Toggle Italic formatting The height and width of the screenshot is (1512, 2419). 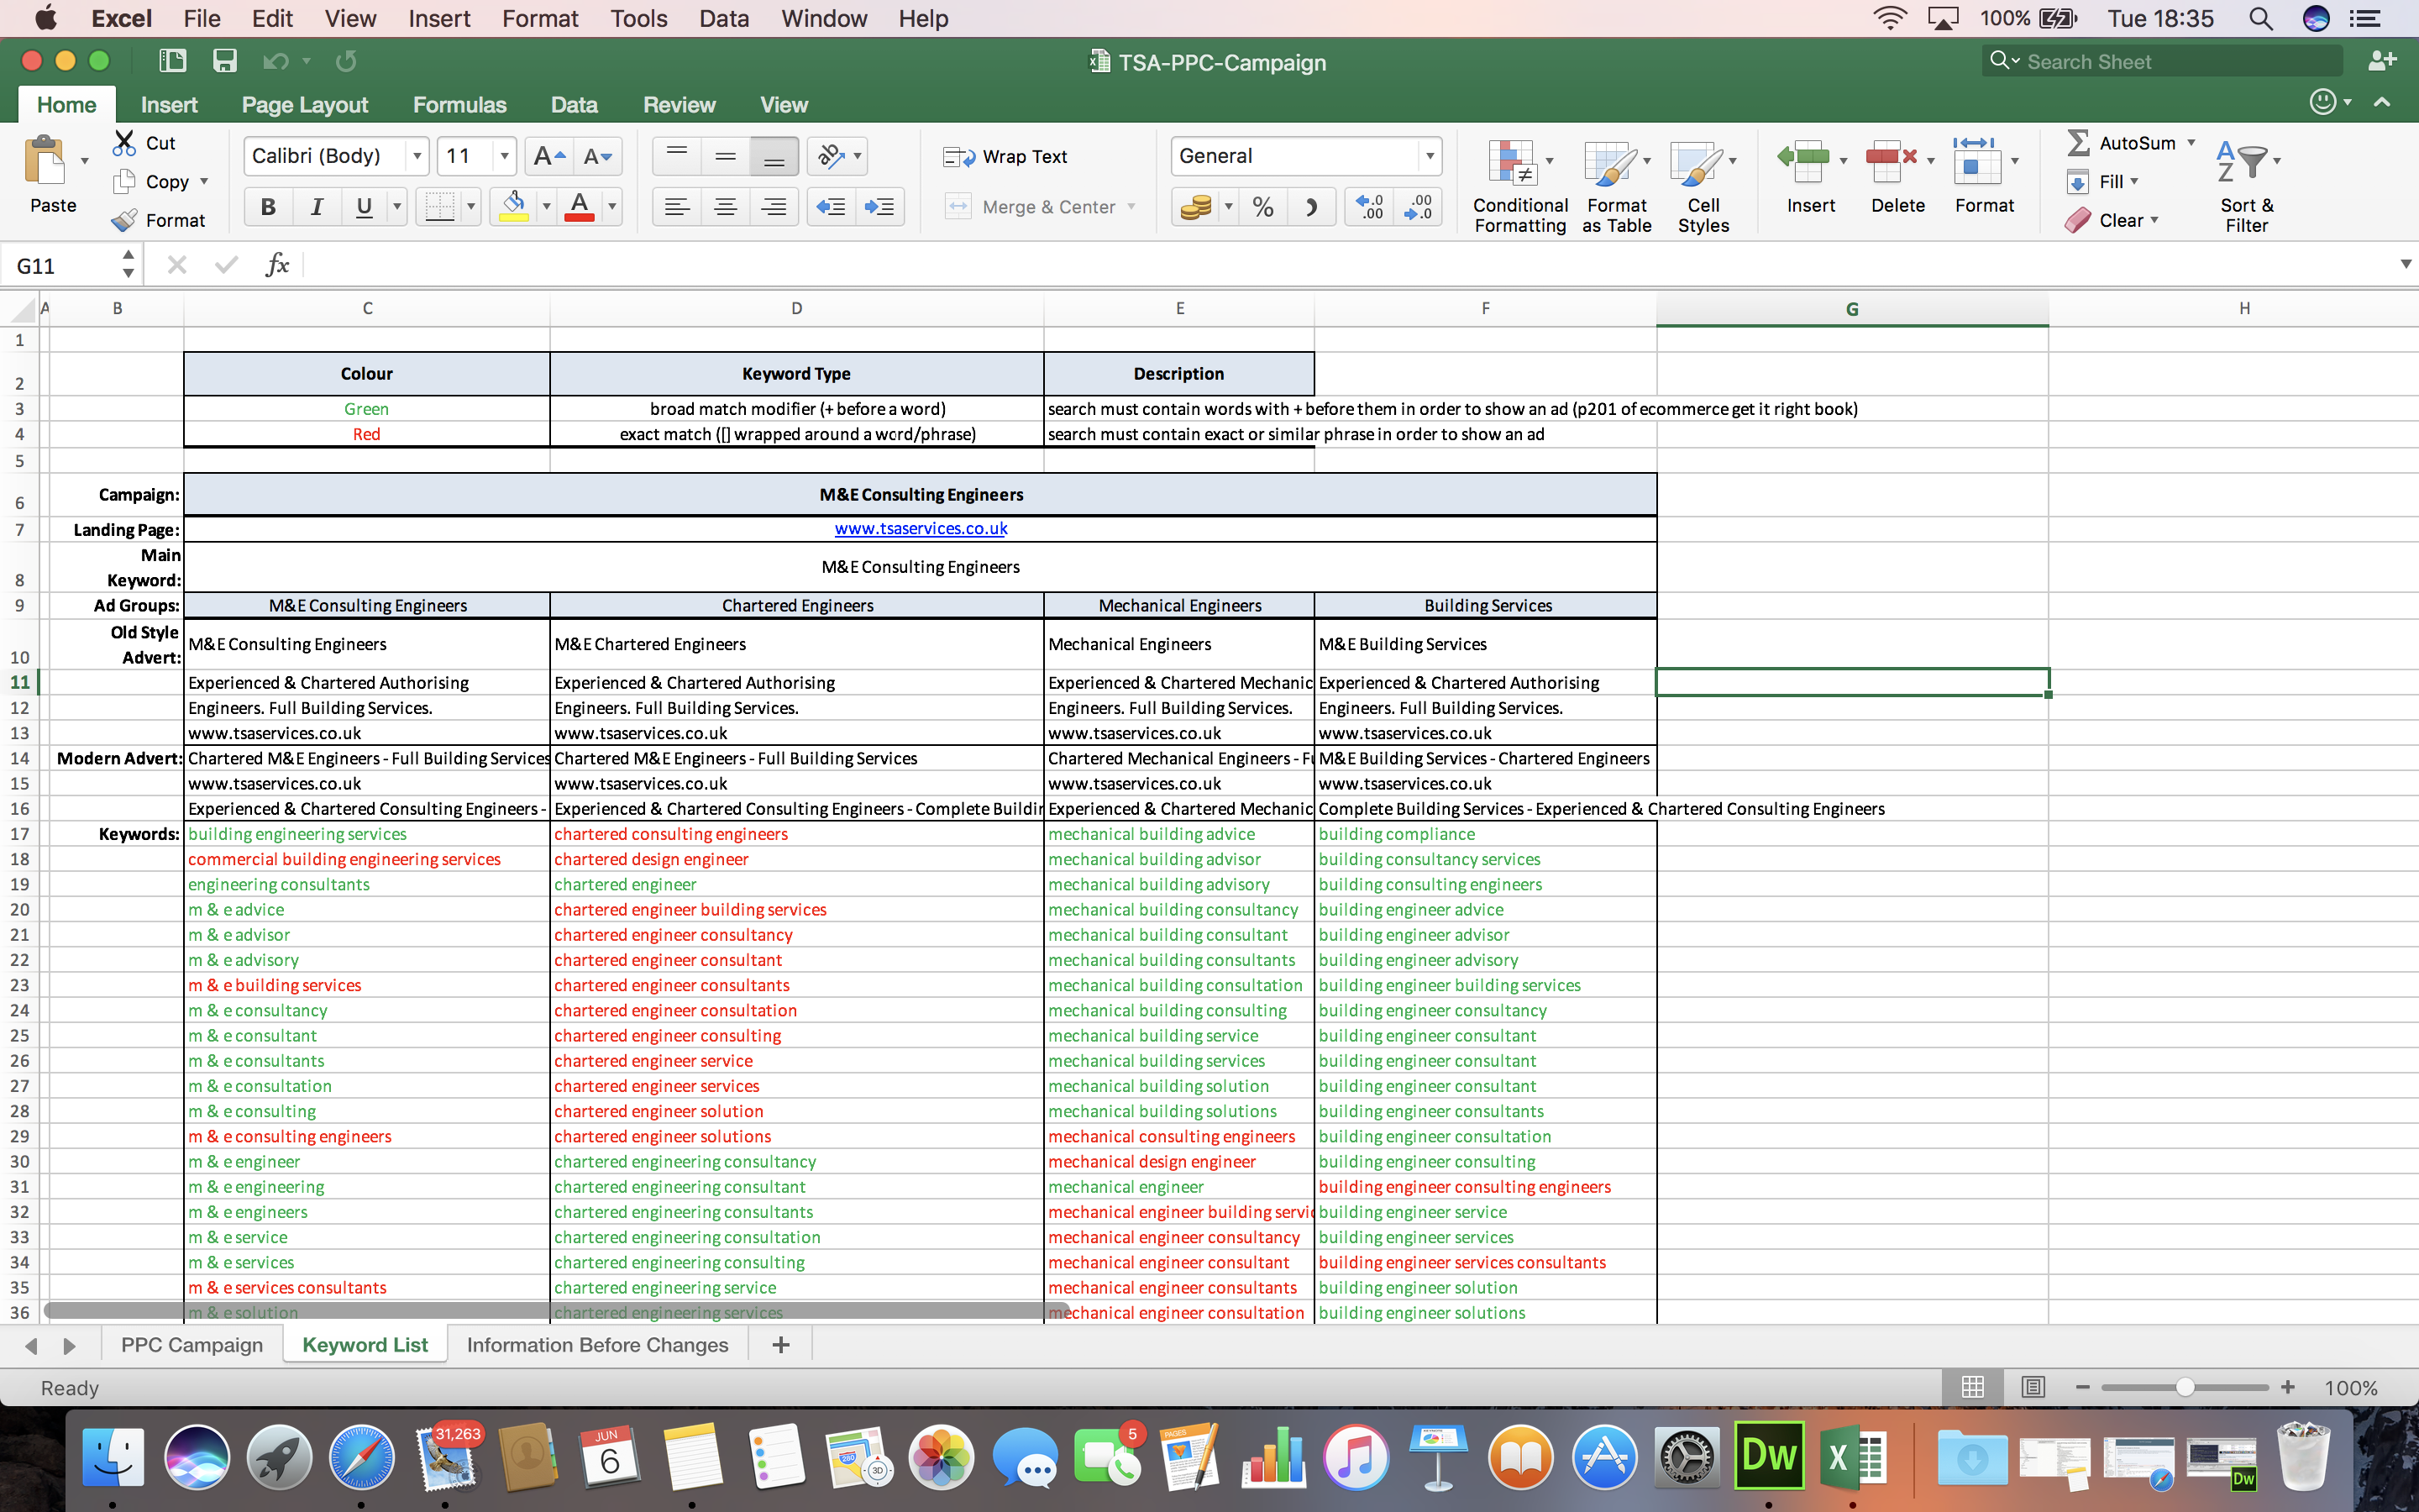coord(316,207)
